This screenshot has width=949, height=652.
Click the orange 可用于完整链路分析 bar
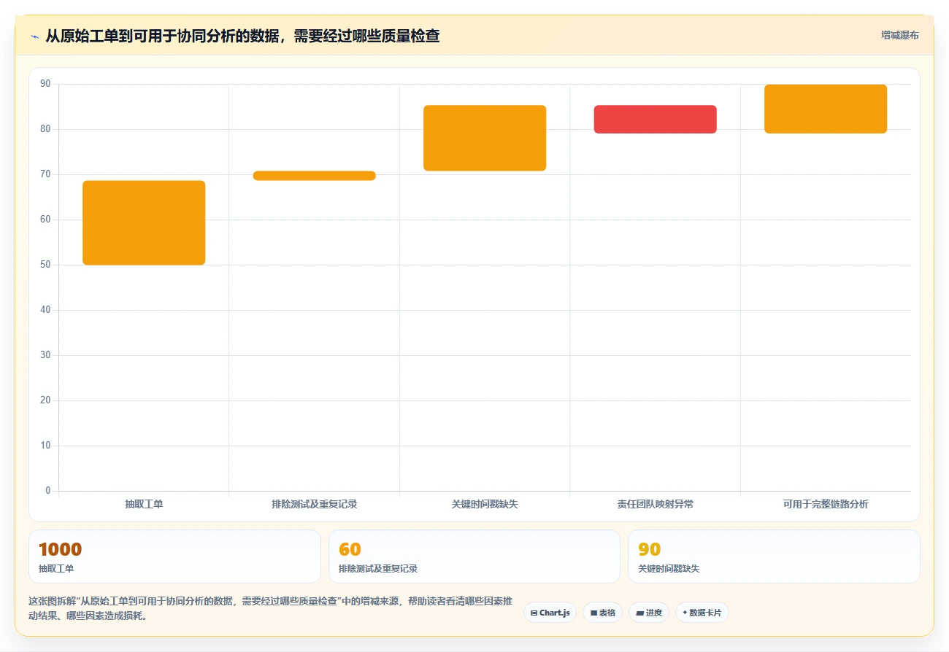(x=826, y=109)
